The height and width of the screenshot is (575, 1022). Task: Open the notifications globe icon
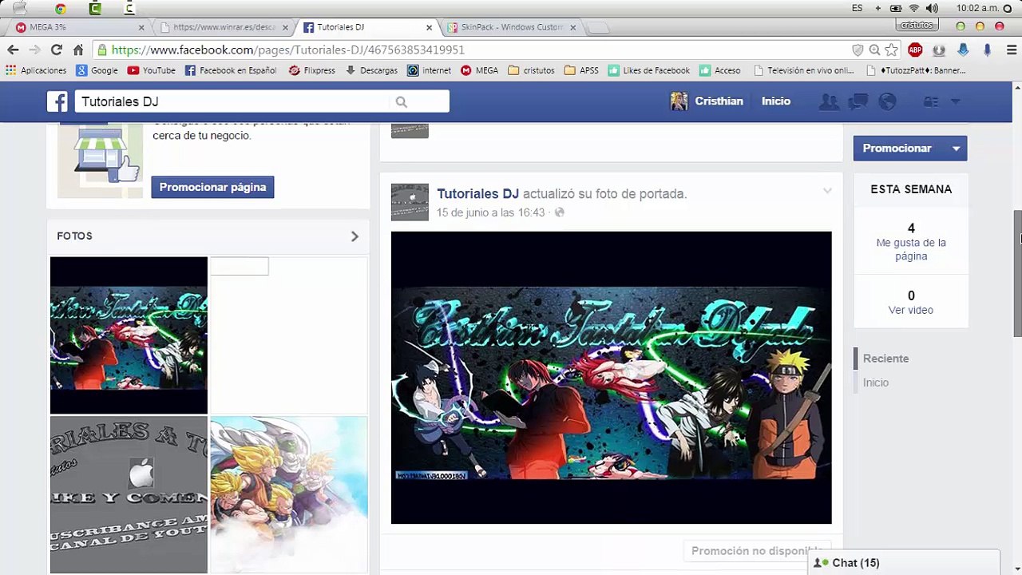(887, 101)
